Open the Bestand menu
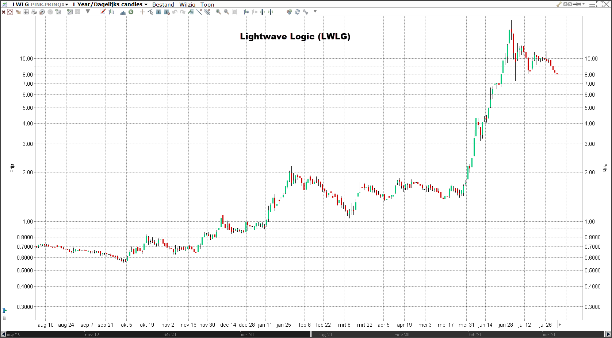 click(x=163, y=4)
